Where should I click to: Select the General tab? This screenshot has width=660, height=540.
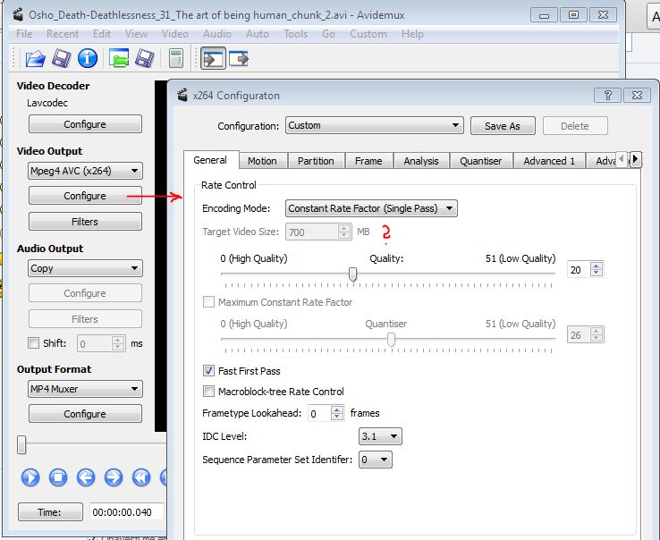click(x=210, y=160)
